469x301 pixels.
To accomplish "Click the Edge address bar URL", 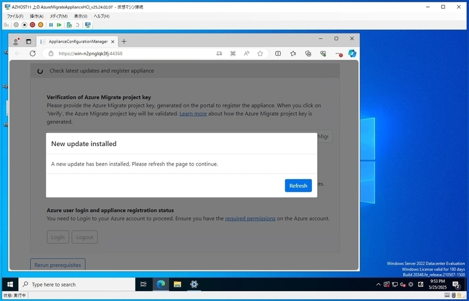I will click(90, 53).
